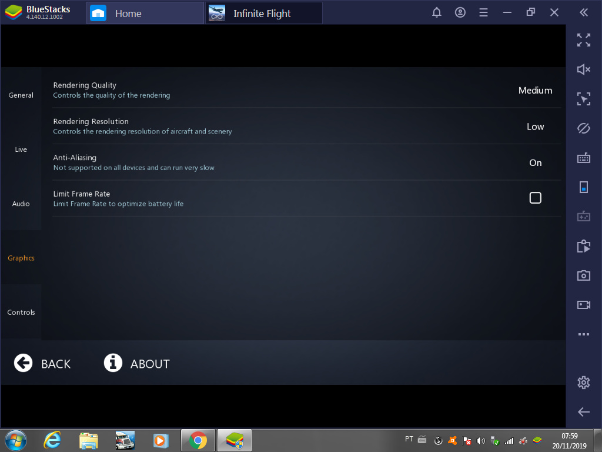Open the macro recorder icon
The image size is (602, 452).
(584, 246)
